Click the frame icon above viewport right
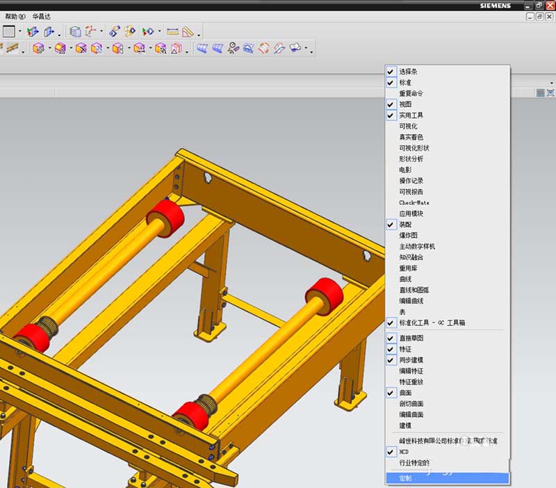556x488 pixels. pyautogui.click(x=550, y=93)
